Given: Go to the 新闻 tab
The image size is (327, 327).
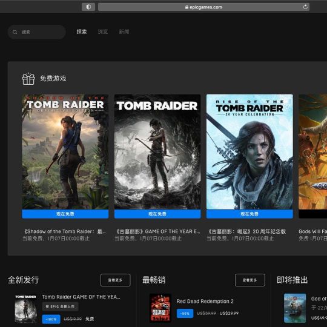Looking at the screenshot, I should (124, 31).
